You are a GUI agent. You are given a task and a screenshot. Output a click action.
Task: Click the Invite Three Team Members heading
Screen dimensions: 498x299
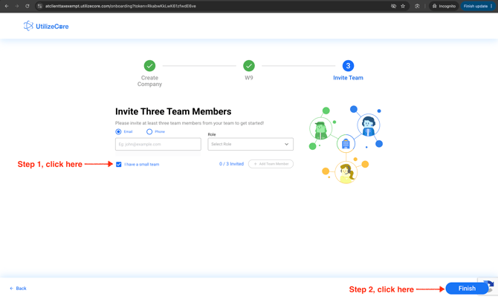[173, 111]
